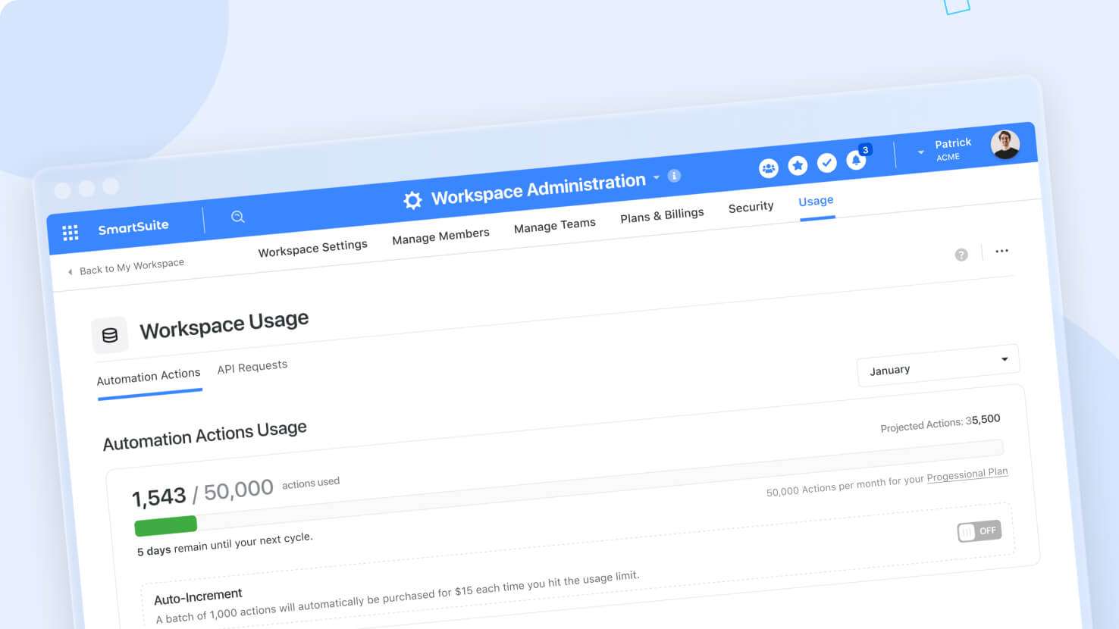This screenshot has height=629, width=1119.
Task: Click the Workspace Usage database icon
Action: click(x=110, y=335)
